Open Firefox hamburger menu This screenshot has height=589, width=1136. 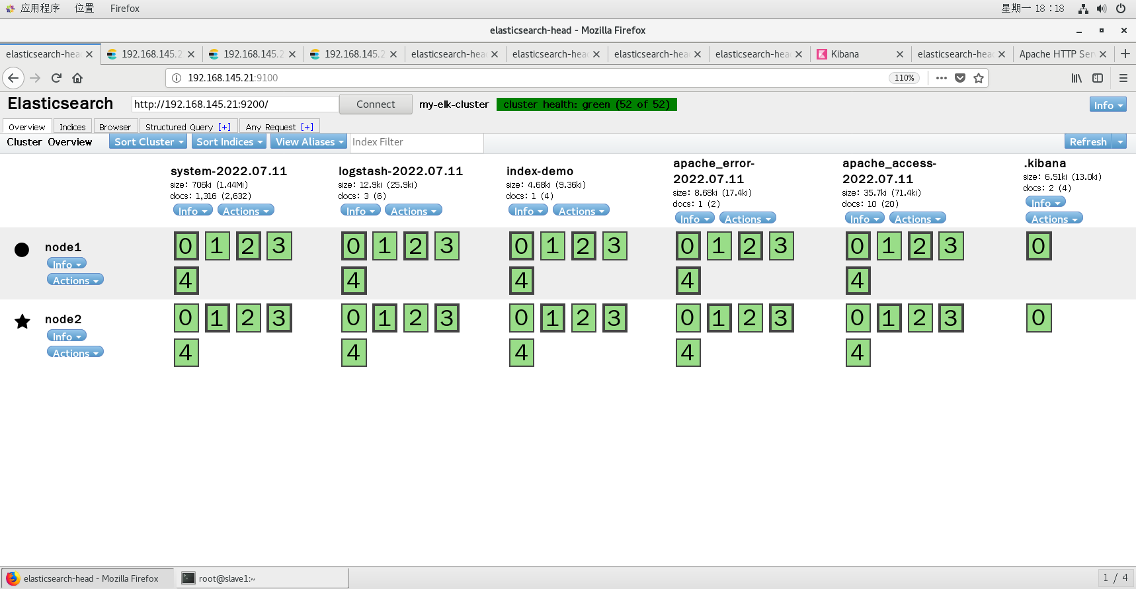click(1123, 78)
